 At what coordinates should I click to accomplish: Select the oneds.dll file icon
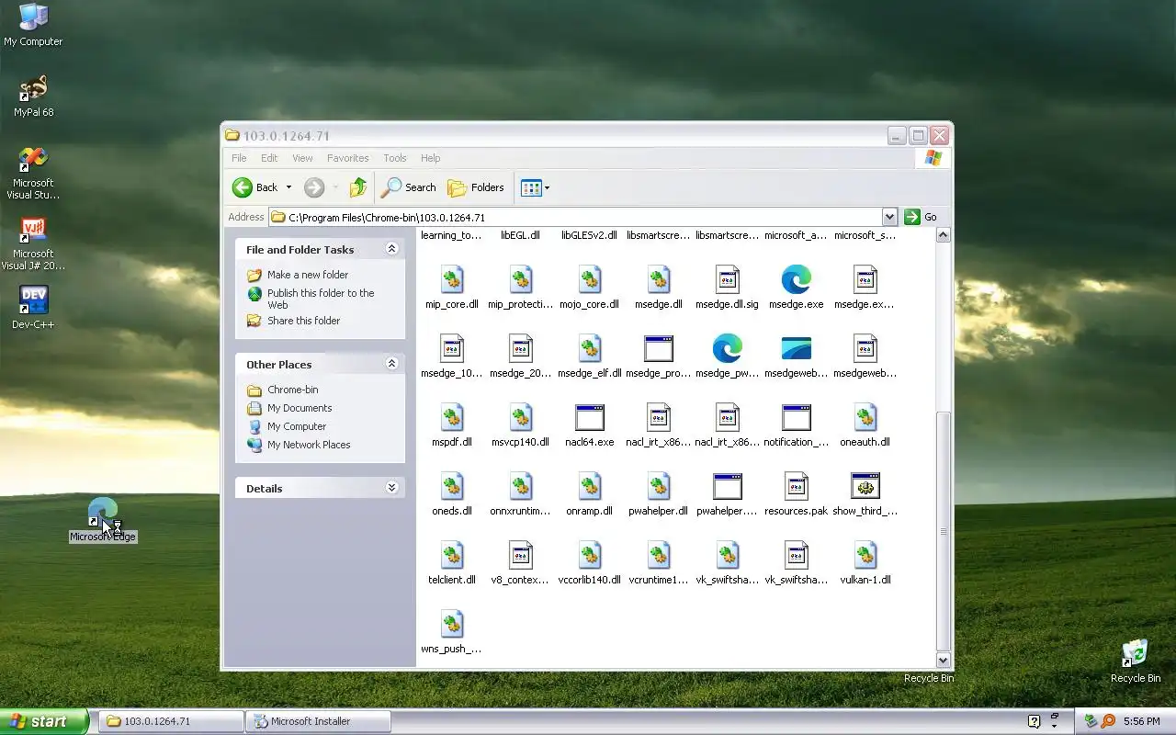451,486
